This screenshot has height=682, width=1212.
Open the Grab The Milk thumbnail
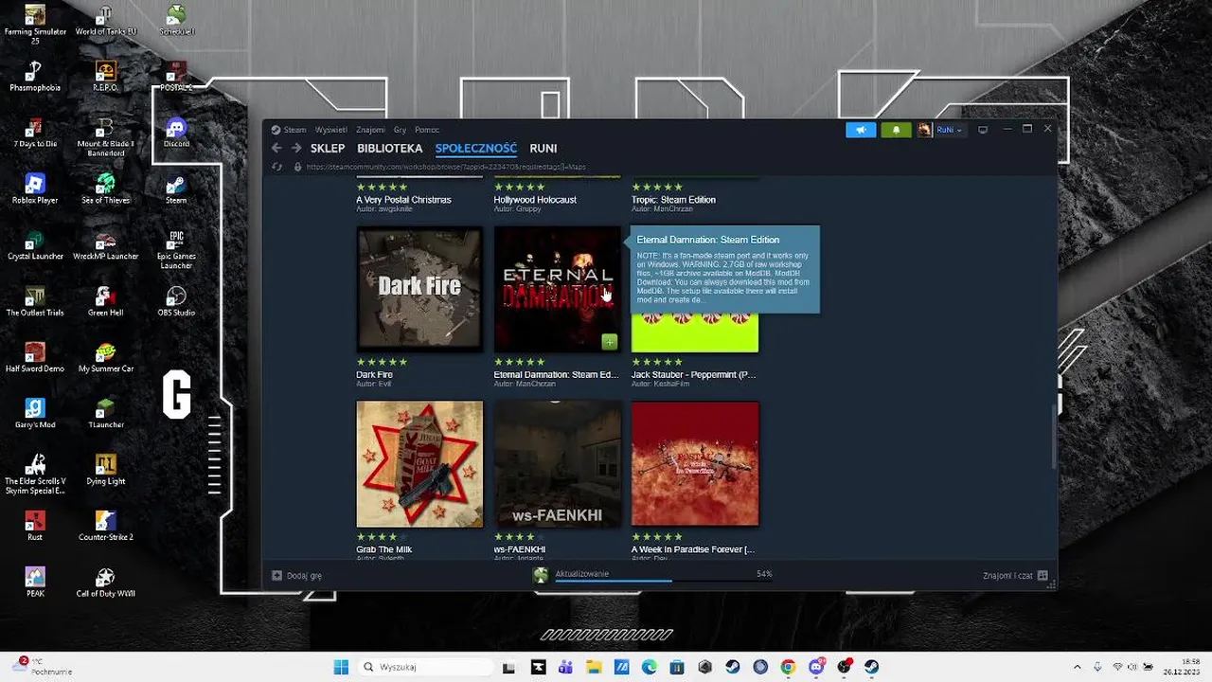pyautogui.click(x=419, y=463)
